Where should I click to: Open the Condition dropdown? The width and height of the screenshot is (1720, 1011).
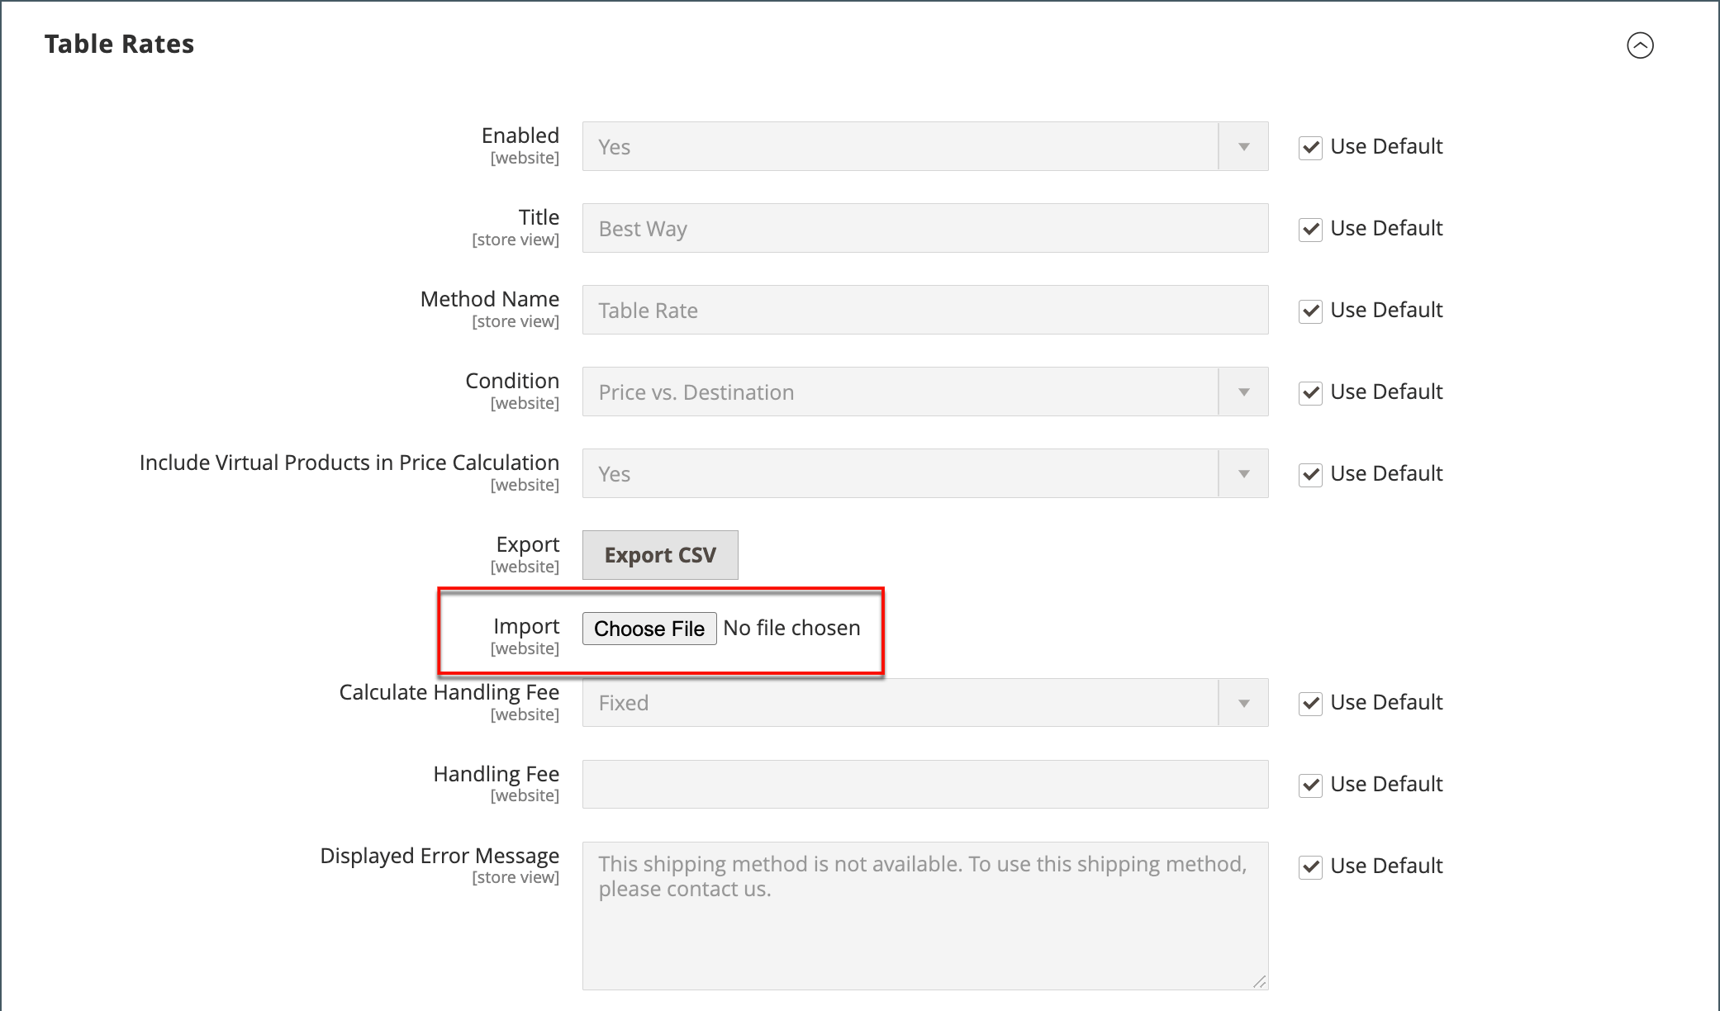pos(924,392)
